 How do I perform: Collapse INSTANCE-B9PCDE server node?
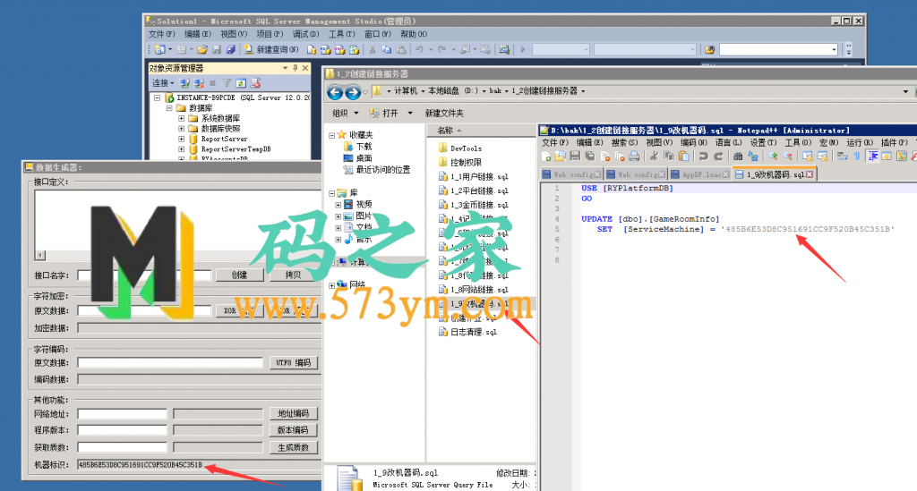point(158,98)
